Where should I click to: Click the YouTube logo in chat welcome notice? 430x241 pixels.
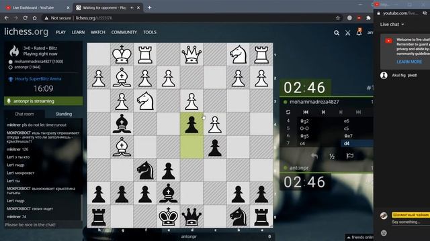pos(388,41)
